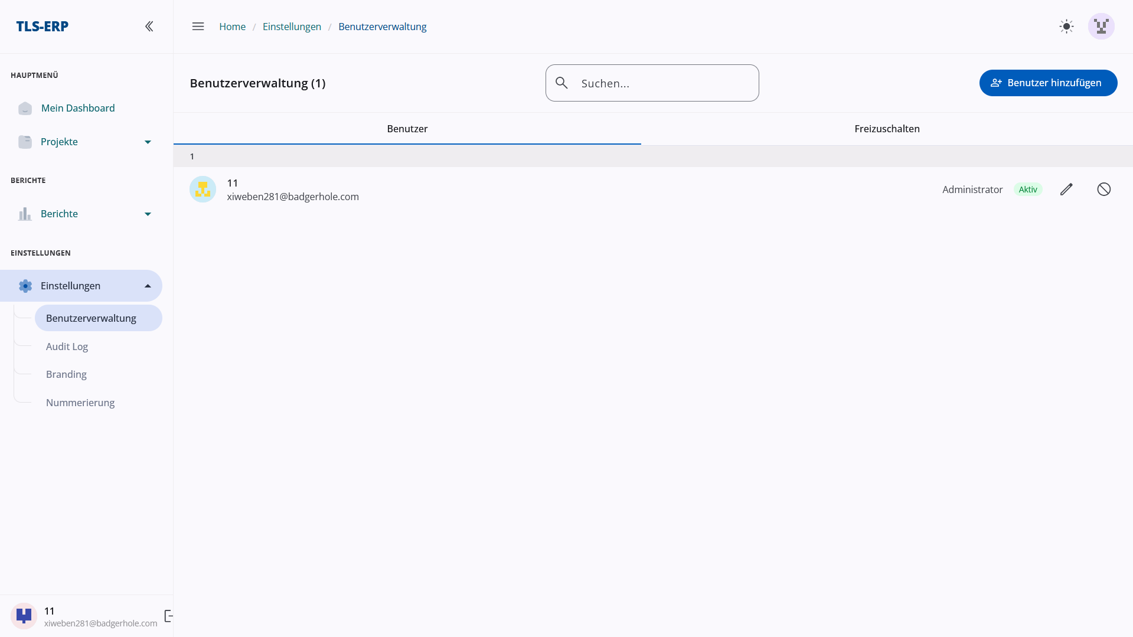Open Benutzerverwaltung in sidebar
This screenshot has width=1133, height=637.
[99, 318]
